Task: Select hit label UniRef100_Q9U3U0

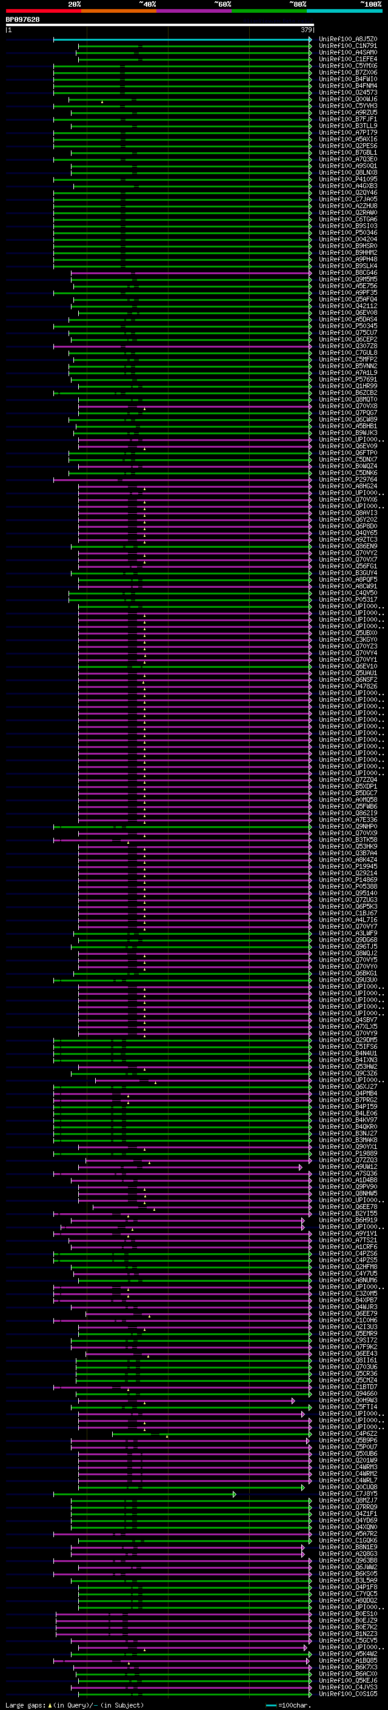Action: click(x=347, y=980)
